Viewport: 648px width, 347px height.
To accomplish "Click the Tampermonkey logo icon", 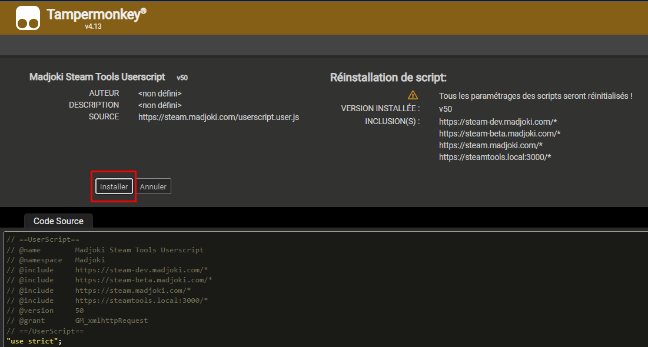I will tap(28, 18).
